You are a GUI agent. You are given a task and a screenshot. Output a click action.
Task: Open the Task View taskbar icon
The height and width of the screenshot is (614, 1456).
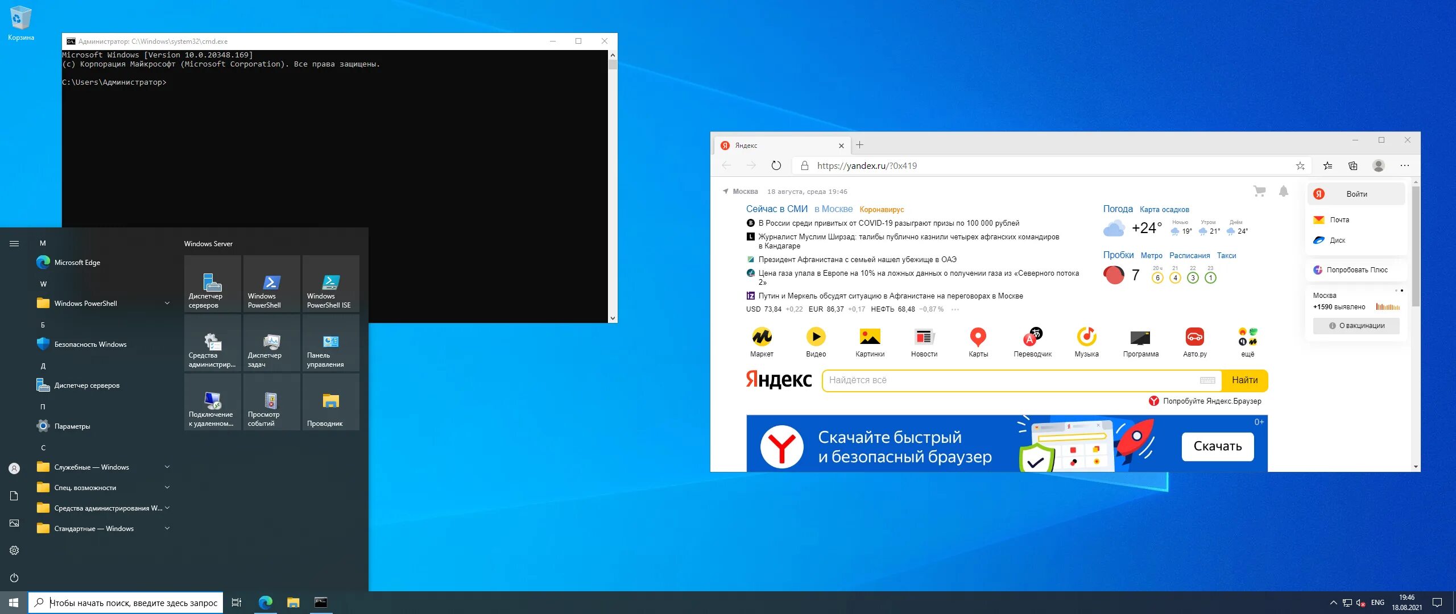pyautogui.click(x=237, y=603)
